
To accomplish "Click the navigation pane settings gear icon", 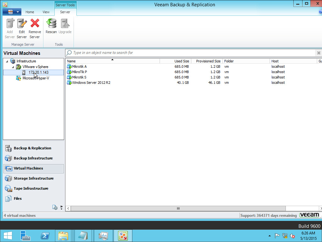I will click(55, 207).
